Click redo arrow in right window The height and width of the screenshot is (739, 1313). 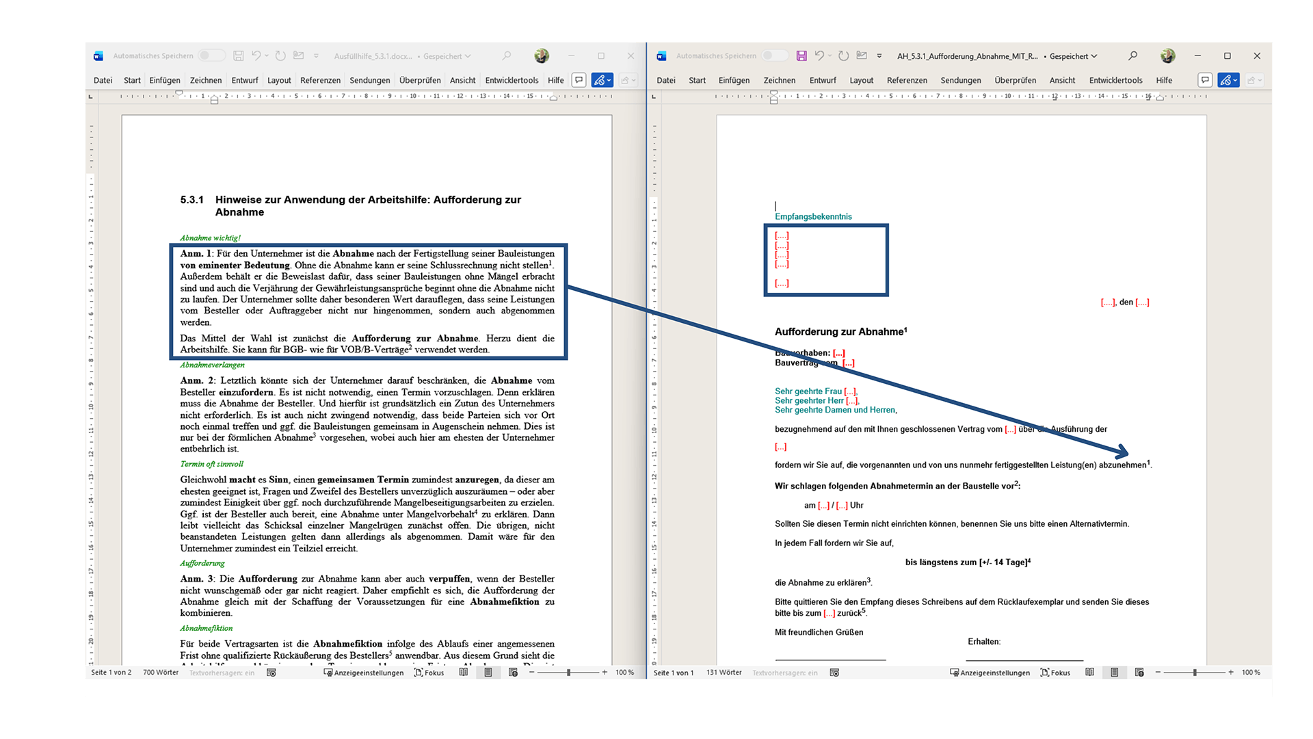[x=843, y=56]
